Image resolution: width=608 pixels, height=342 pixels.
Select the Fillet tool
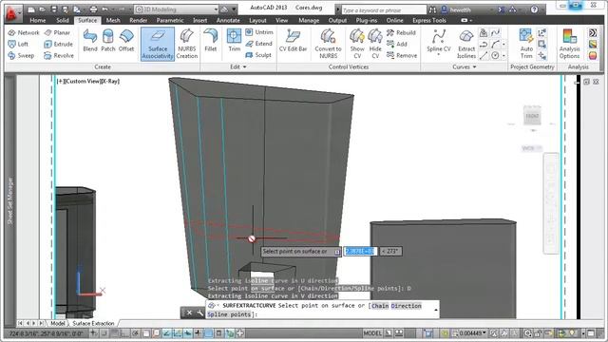pos(211,40)
